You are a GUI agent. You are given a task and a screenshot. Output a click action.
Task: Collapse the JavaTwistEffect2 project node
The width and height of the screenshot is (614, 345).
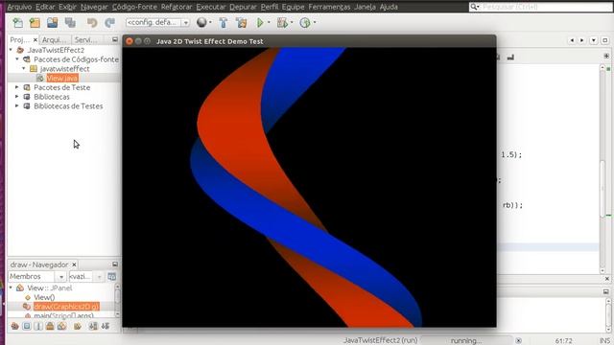[x=11, y=50]
